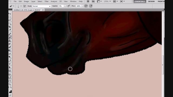This screenshot has width=173, height=97.
Task: Open the Analysis menu
Action: pos(54,1)
